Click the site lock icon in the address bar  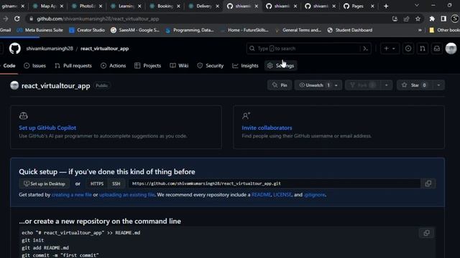point(31,19)
